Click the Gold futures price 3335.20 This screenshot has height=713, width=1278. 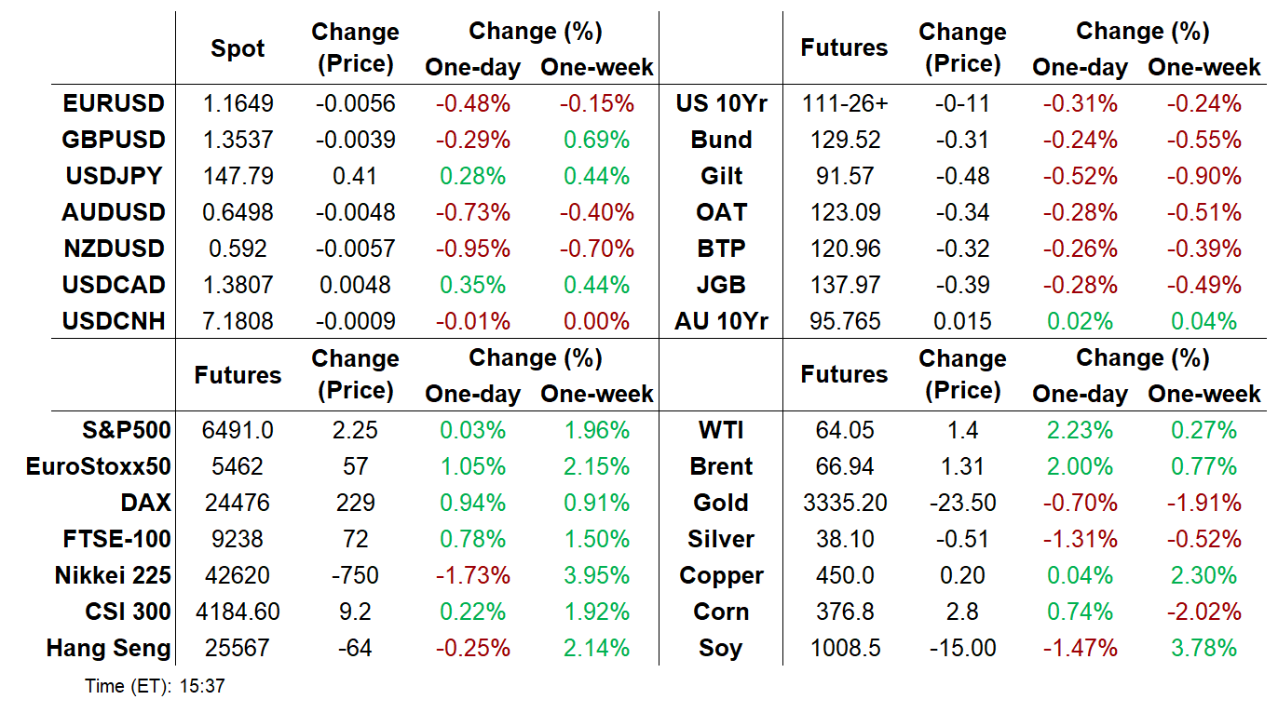coord(845,503)
